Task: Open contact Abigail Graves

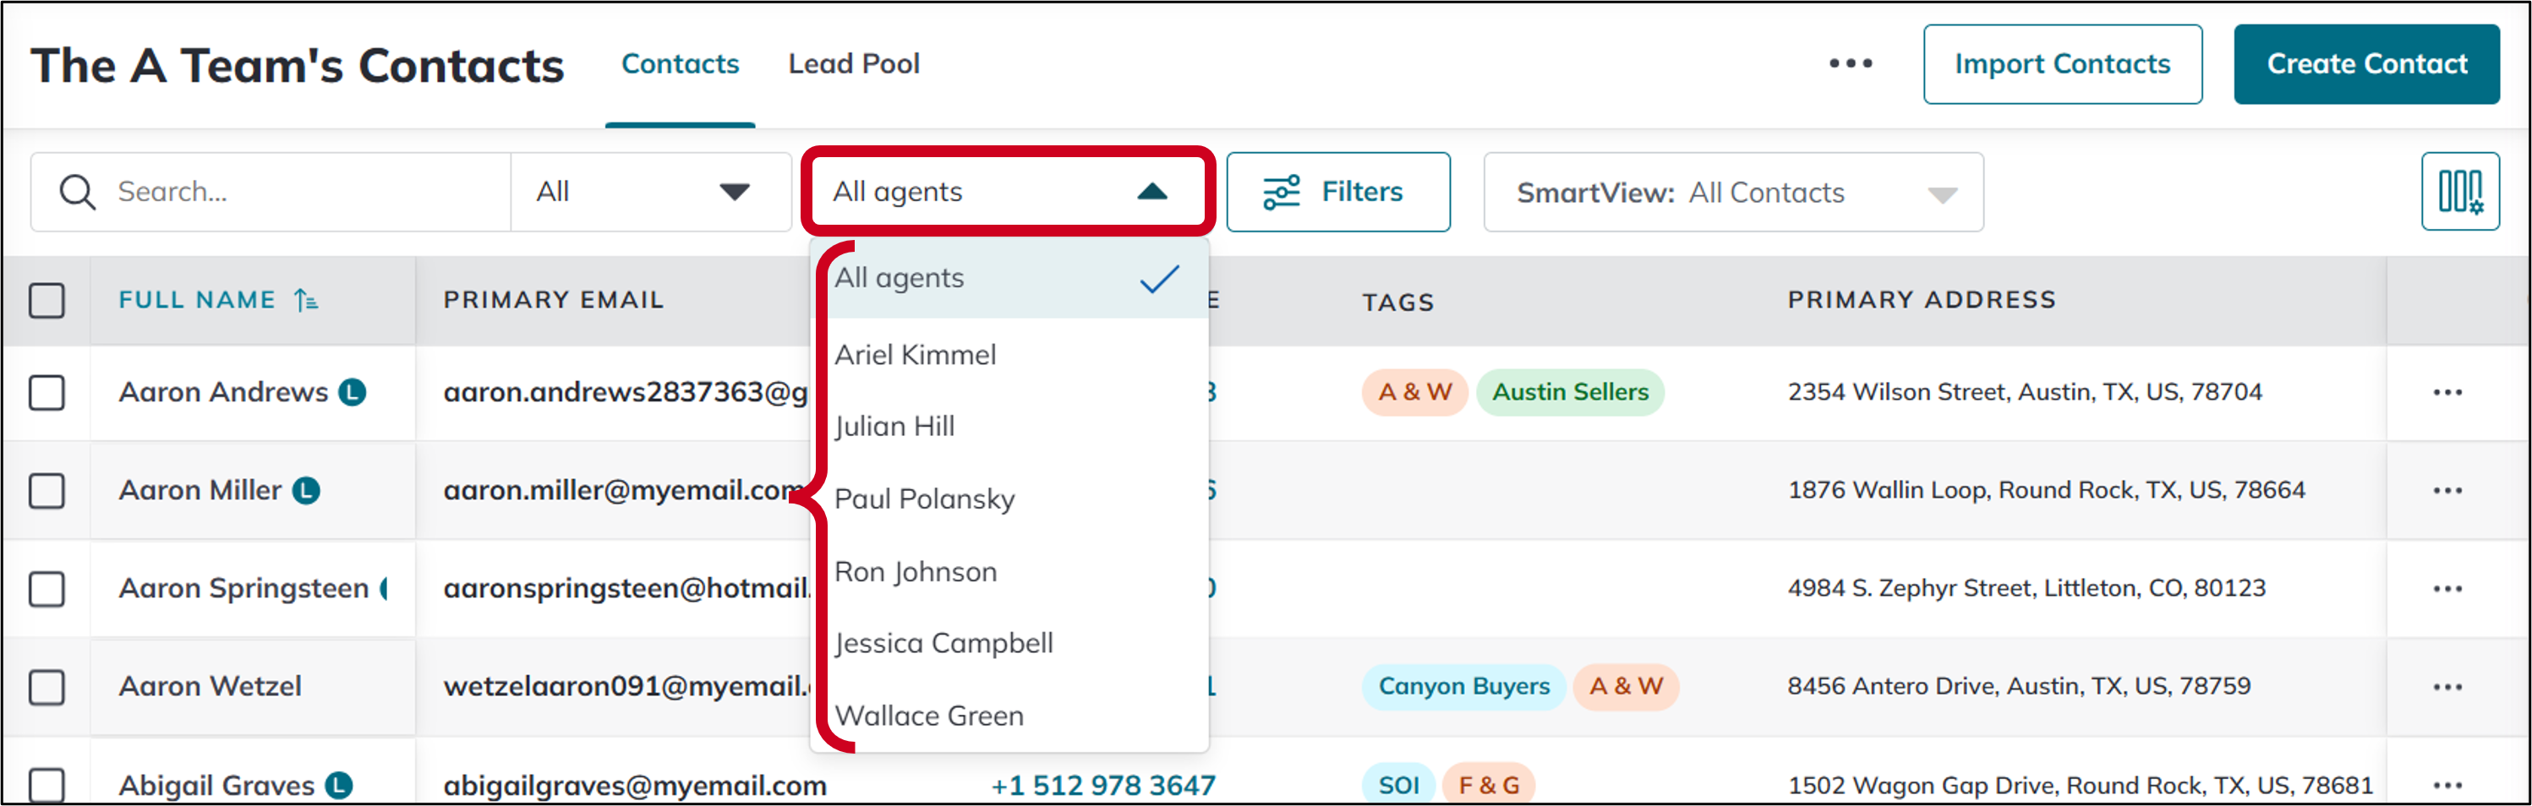Action: [x=217, y=787]
